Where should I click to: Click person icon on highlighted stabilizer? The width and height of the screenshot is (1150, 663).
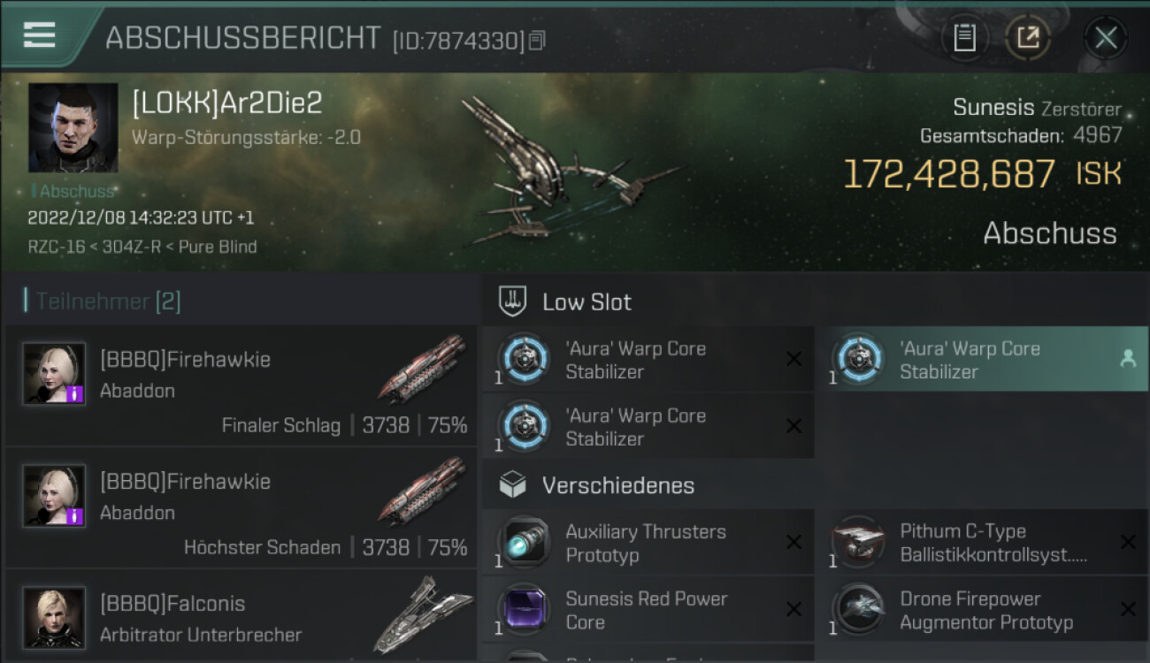coord(1127,358)
